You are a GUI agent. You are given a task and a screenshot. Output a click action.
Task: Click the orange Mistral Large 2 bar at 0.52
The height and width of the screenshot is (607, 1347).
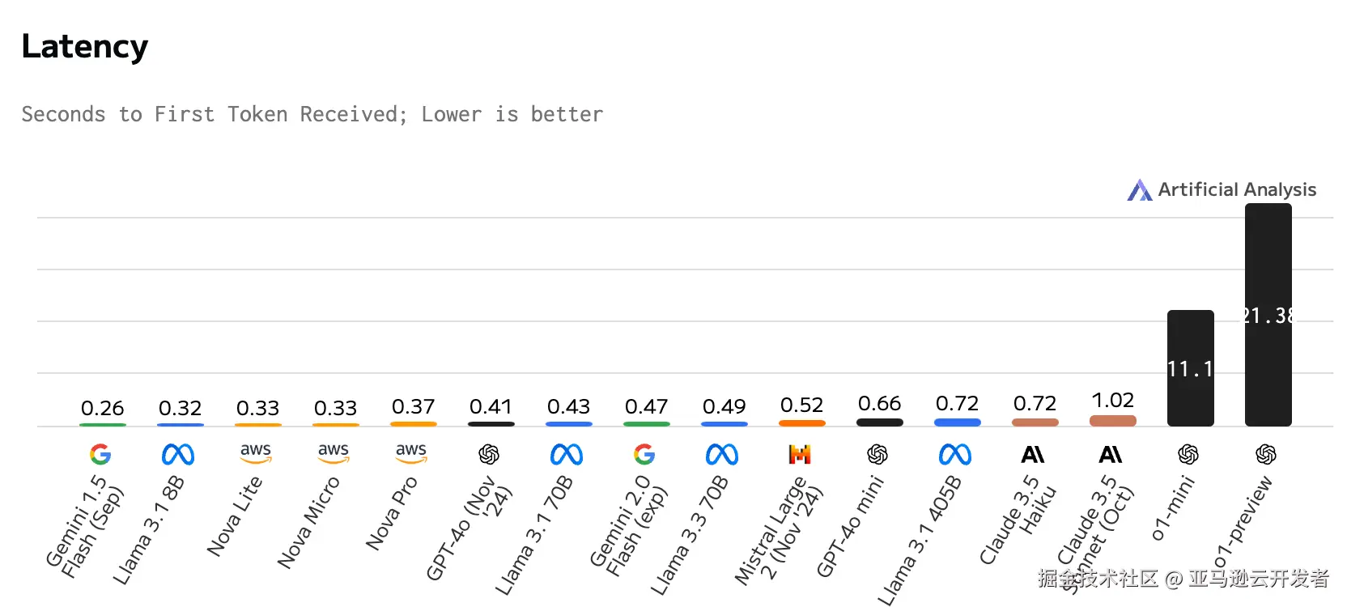(801, 422)
